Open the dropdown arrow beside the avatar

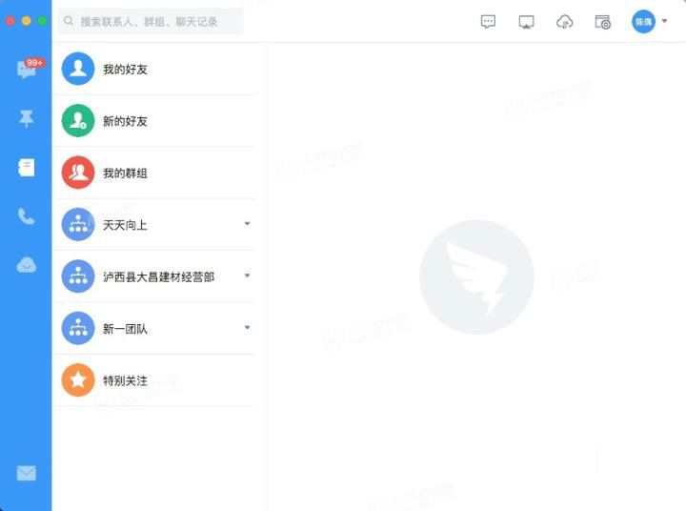click(664, 21)
